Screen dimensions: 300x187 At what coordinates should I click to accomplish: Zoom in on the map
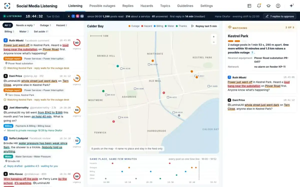click(x=213, y=37)
